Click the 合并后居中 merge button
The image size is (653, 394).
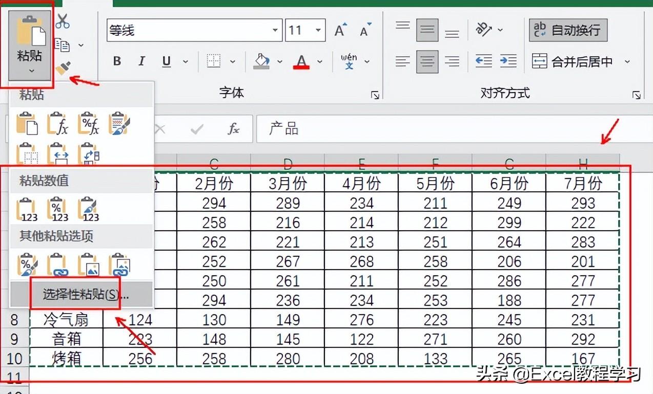click(x=573, y=62)
